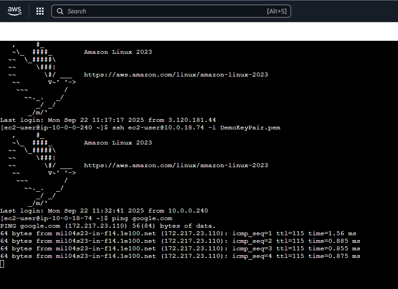The image size is (398, 289).
Task: Click the Last login from 3.120.181.44 line
Action: [108, 120]
